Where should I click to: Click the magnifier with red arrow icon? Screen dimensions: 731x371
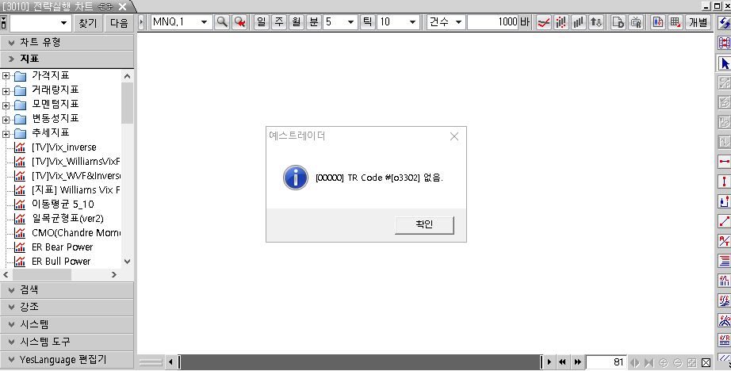(x=239, y=22)
